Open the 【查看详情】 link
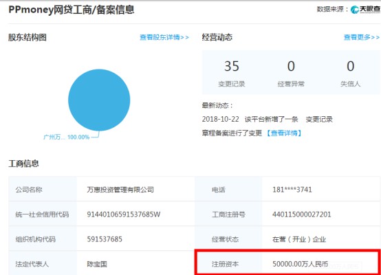 pyautogui.click(x=284, y=133)
